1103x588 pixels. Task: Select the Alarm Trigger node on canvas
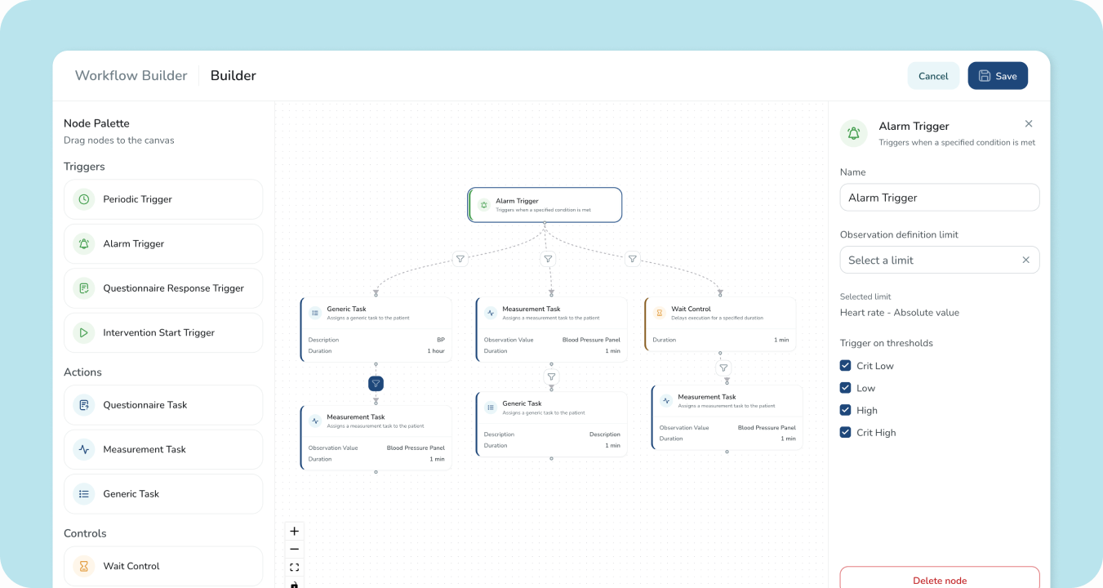pos(545,205)
